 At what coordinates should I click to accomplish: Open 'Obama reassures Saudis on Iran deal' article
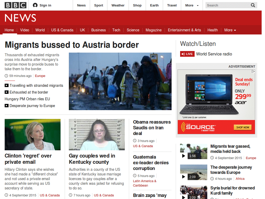(x=152, y=127)
